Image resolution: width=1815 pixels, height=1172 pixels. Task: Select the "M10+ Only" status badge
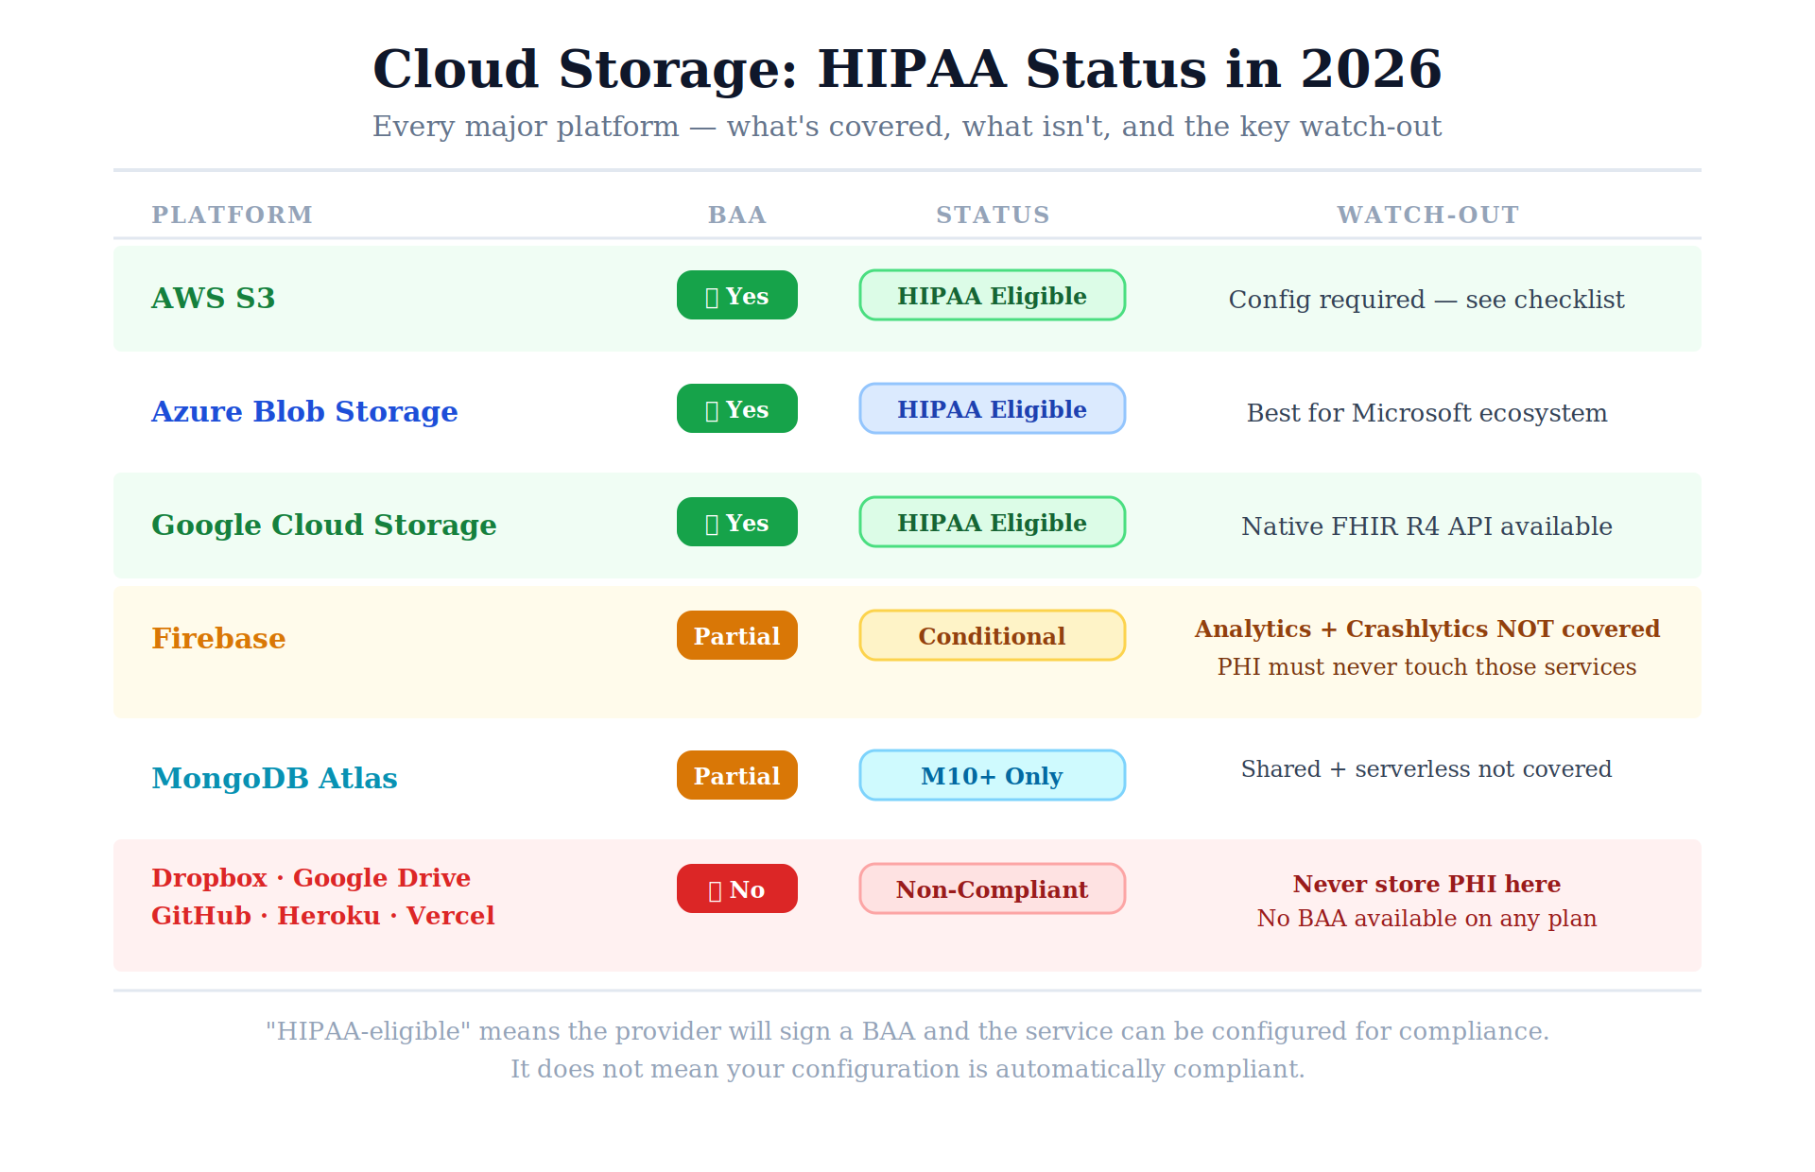[993, 775]
